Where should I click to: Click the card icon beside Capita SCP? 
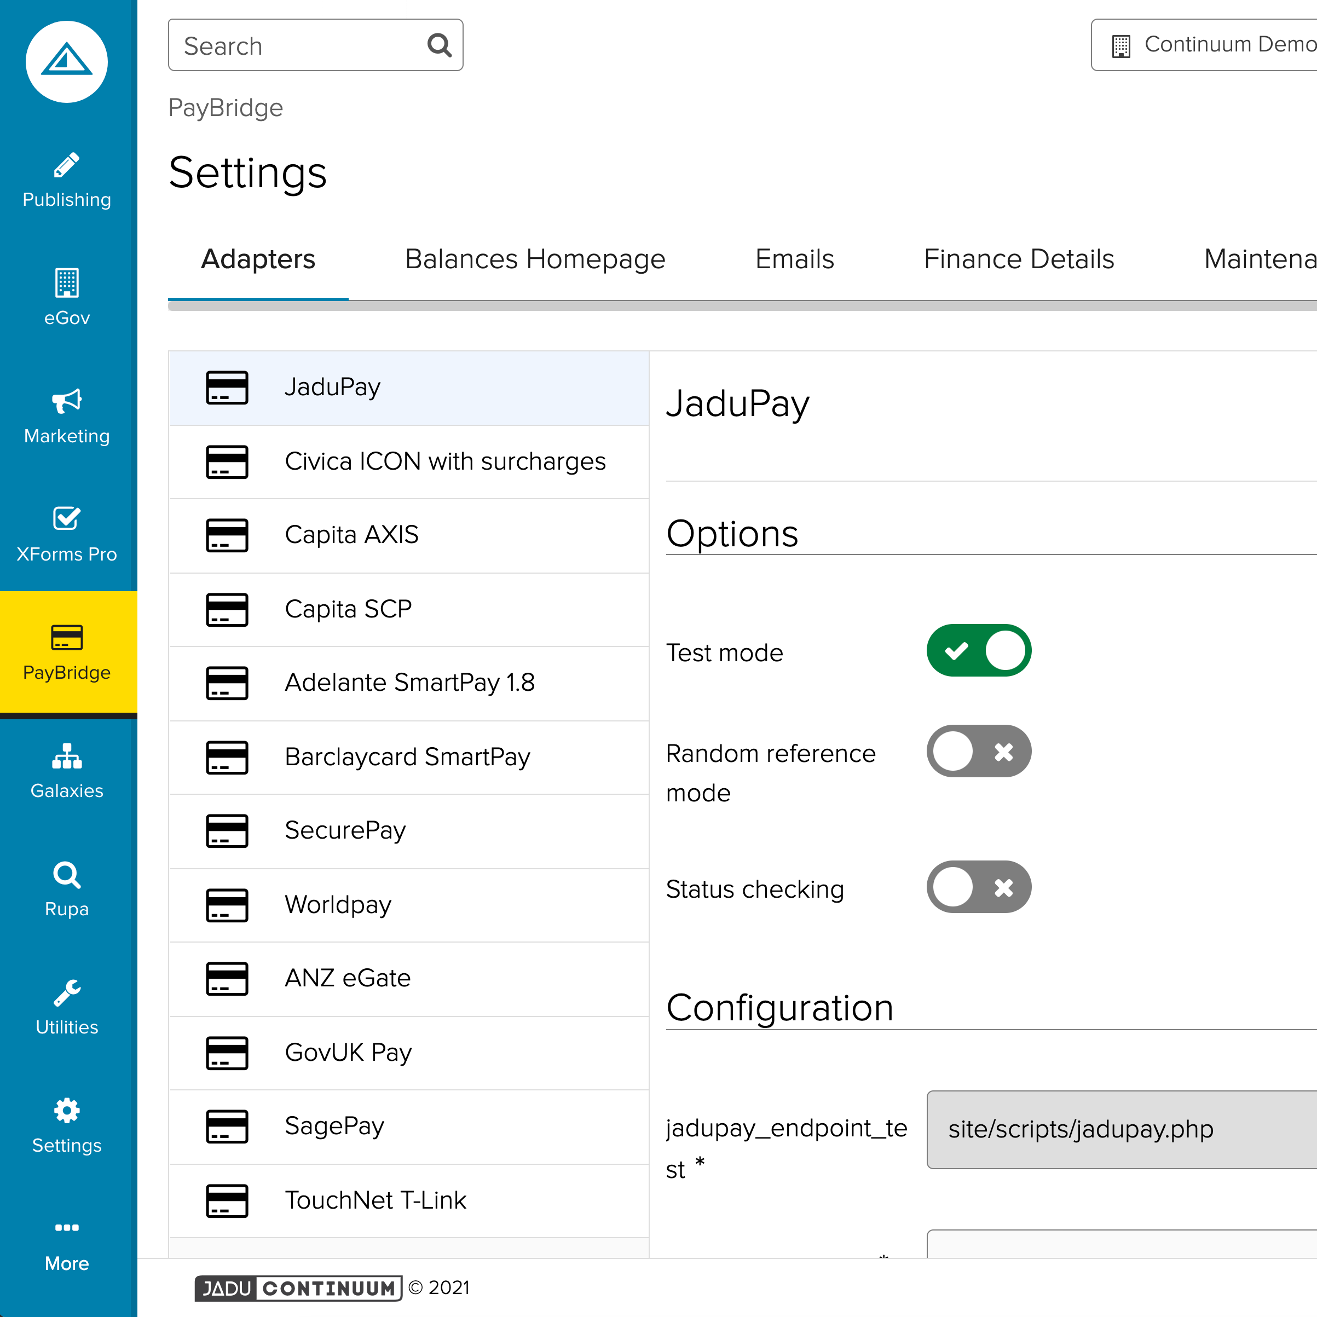click(x=227, y=609)
